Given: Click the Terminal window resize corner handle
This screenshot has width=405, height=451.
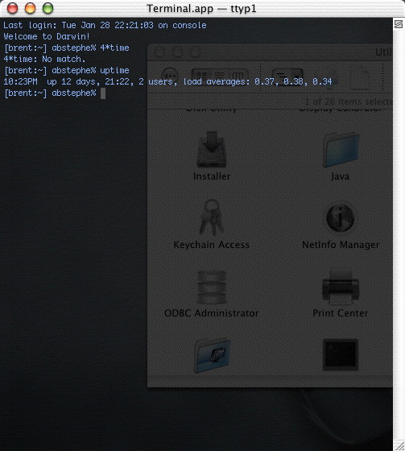Looking at the screenshot, I should pyautogui.click(x=399, y=445).
